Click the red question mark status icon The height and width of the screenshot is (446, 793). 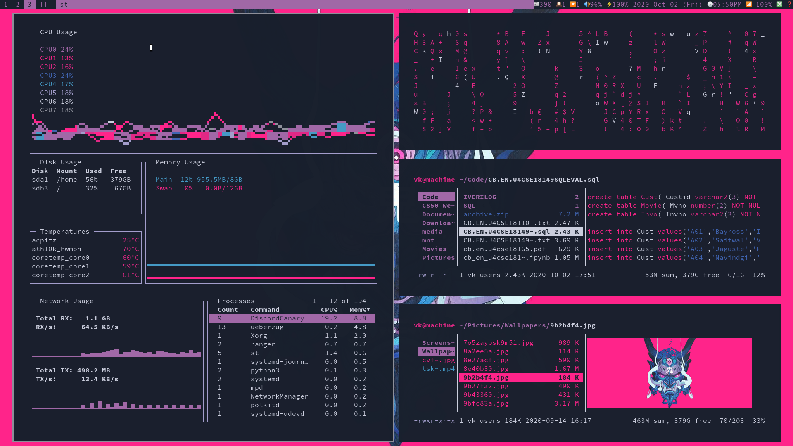point(790,5)
